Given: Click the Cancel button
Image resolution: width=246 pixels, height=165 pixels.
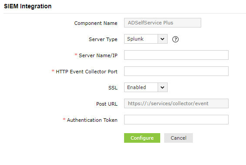Looking at the screenshot, I should 179,138.
